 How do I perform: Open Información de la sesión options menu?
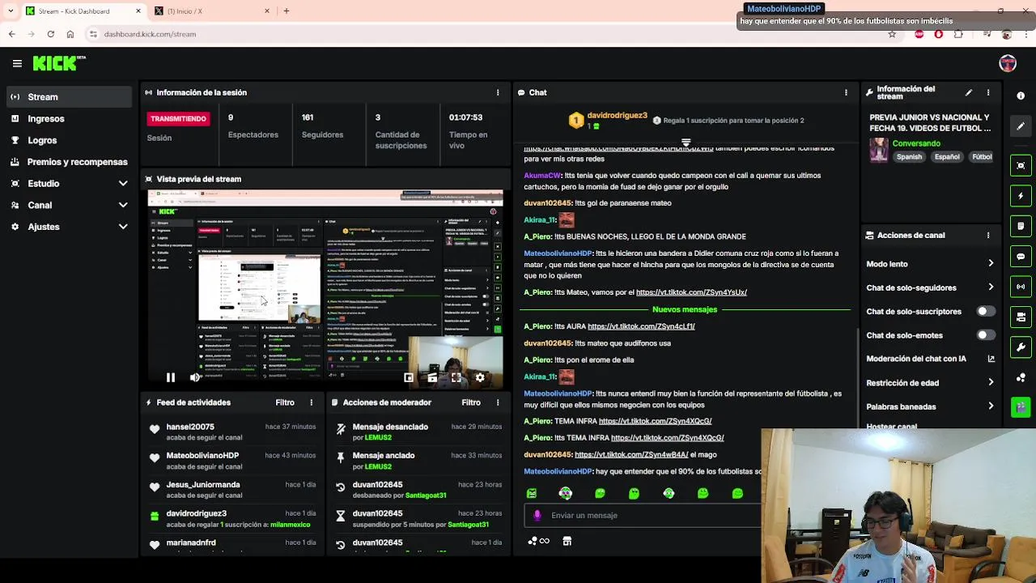click(x=498, y=92)
